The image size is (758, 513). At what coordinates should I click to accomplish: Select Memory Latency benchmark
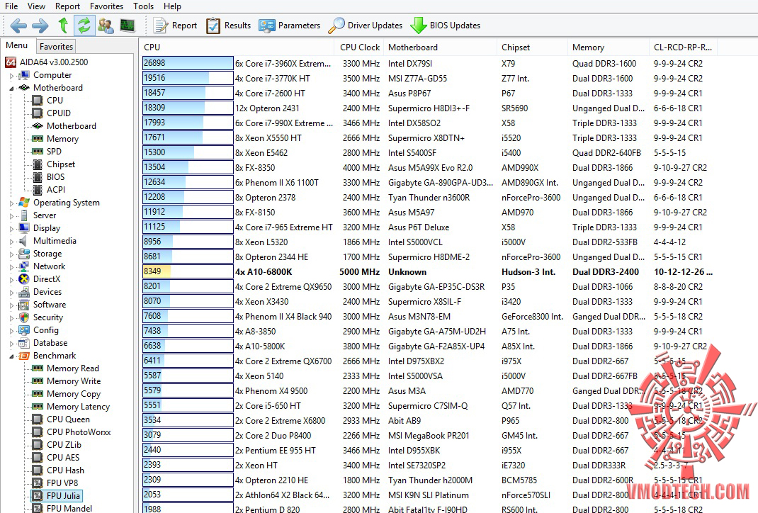click(78, 407)
